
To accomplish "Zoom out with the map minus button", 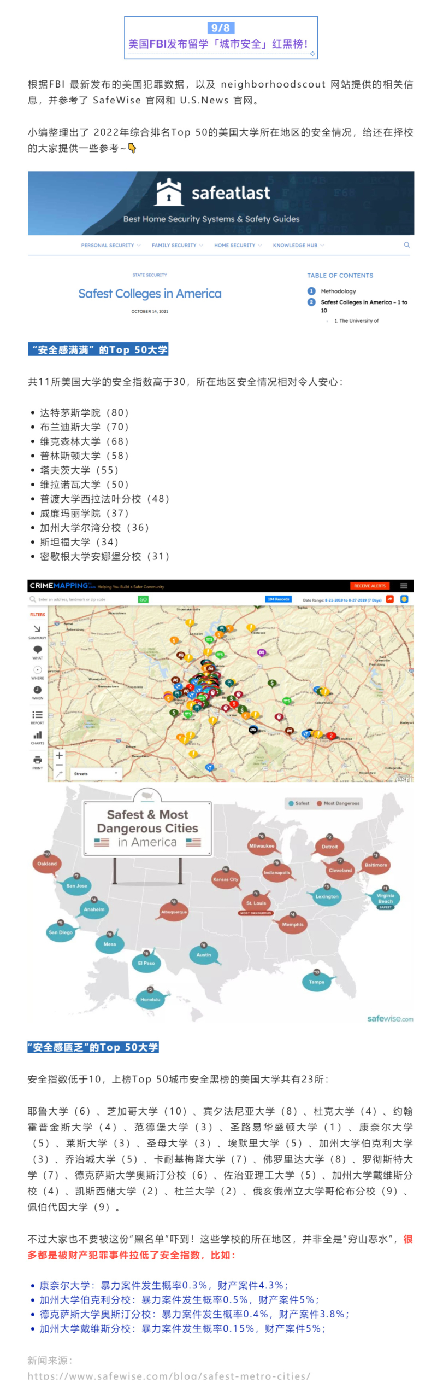I will click(59, 765).
